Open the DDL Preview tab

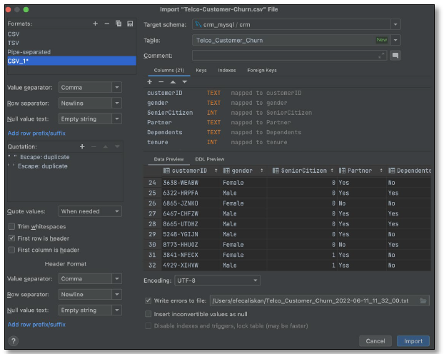(x=210, y=159)
